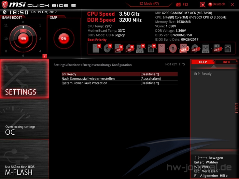This screenshot has height=179, width=239.
Task: Open the HOT KEY list
Action: click(x=171, y=64)
